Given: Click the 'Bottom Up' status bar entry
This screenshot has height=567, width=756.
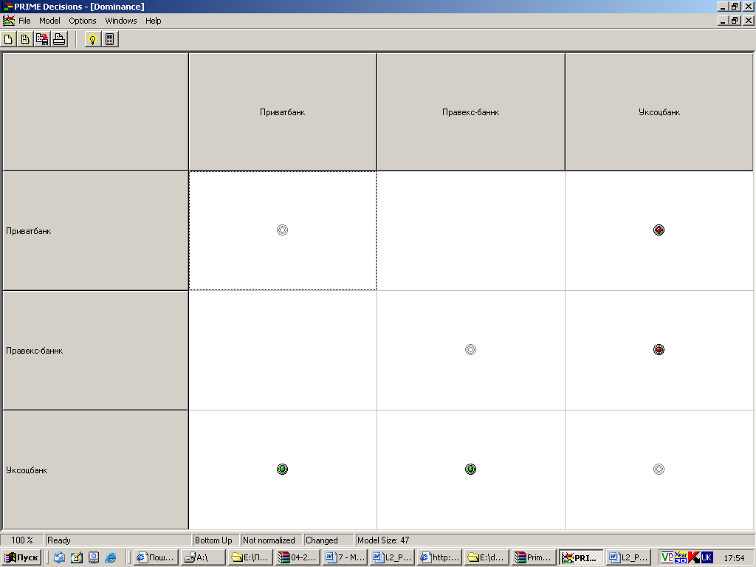Looking at the screenshot, I should point(213,540).
